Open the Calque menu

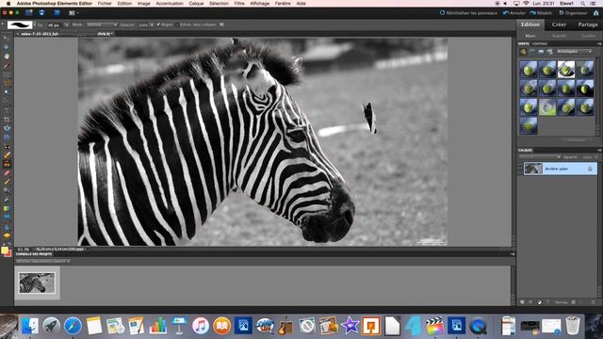[x=196, y=4]
